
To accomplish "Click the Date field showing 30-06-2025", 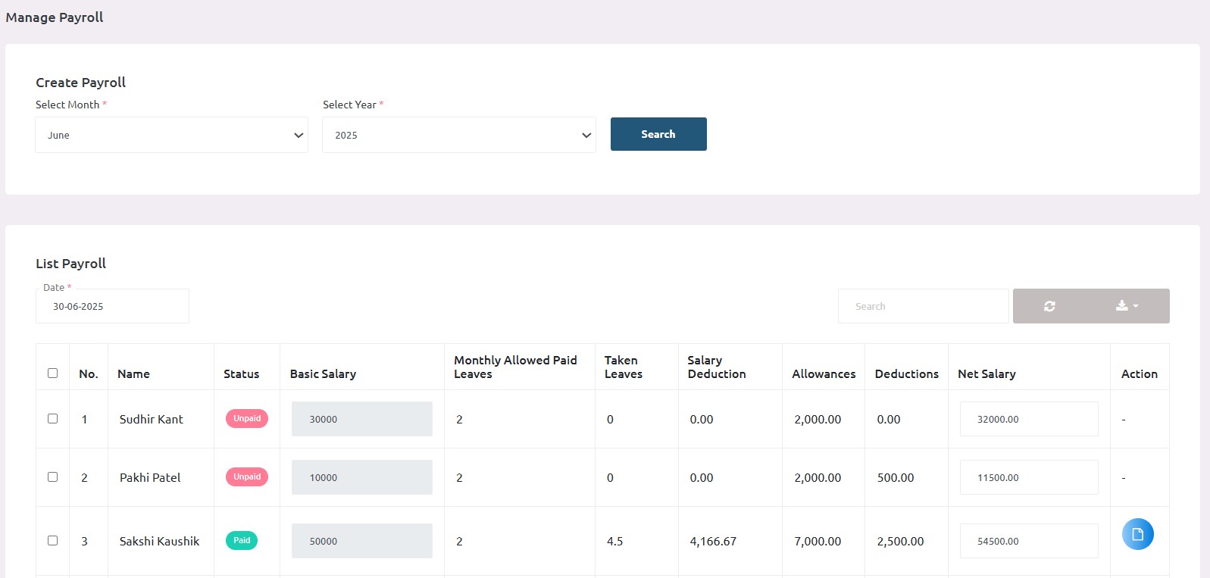I will tap(112, 306).
